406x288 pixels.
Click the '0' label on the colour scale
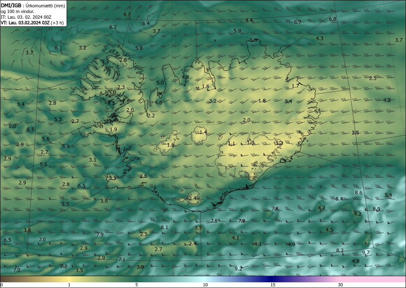[2, 285]
